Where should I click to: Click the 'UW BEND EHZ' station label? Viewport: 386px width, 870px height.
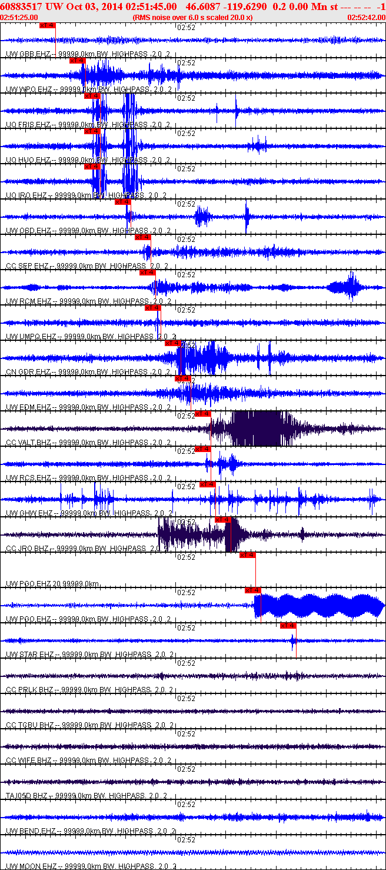(31, 831)
